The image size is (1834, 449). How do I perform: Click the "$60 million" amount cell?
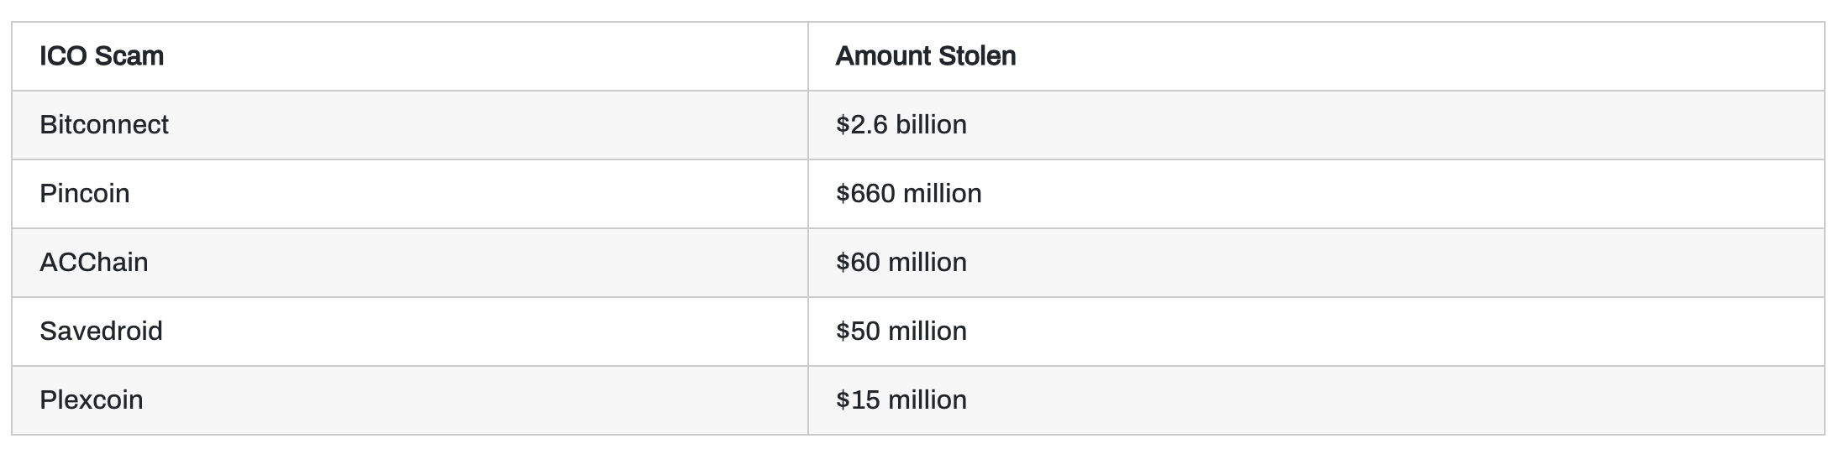(x=901, y=263)
